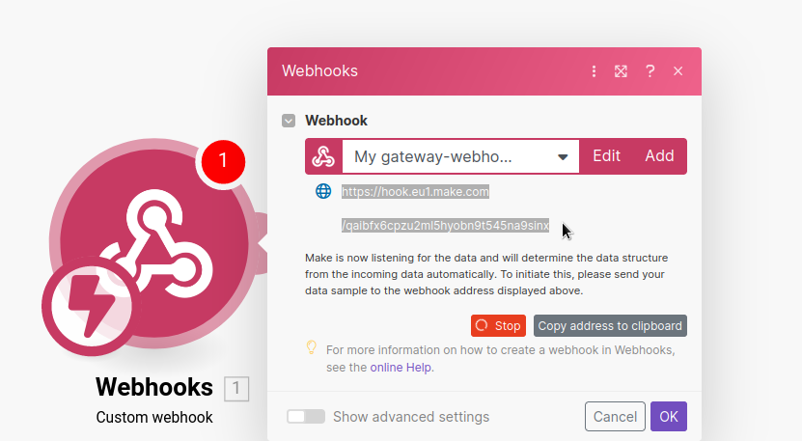
Task: Click the Make is now listening description text
Action: coord(486,274)
